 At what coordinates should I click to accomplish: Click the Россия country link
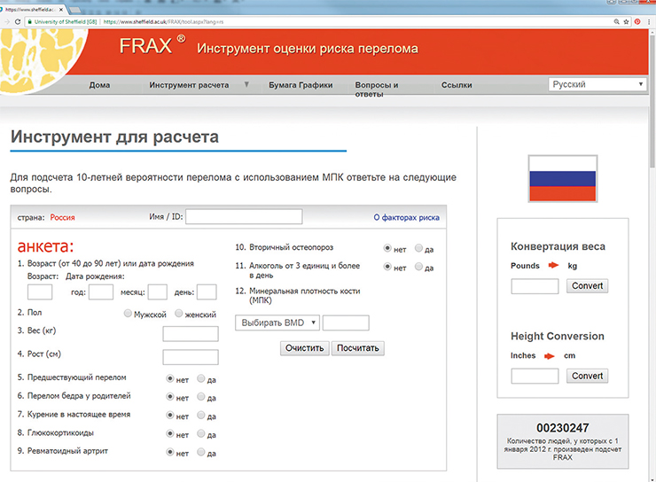62,217
